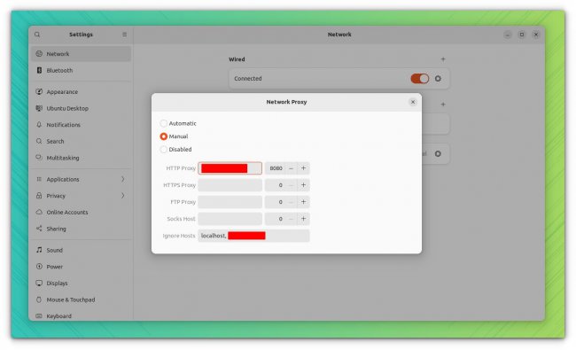Click the FTP Proxy address field

[x=230, y=202]
